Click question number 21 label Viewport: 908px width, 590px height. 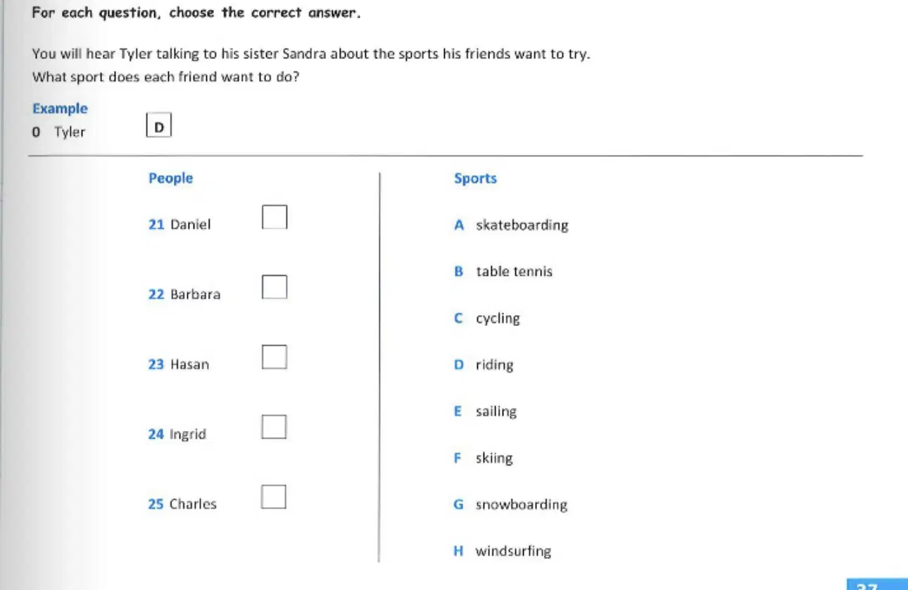[156, 225]
